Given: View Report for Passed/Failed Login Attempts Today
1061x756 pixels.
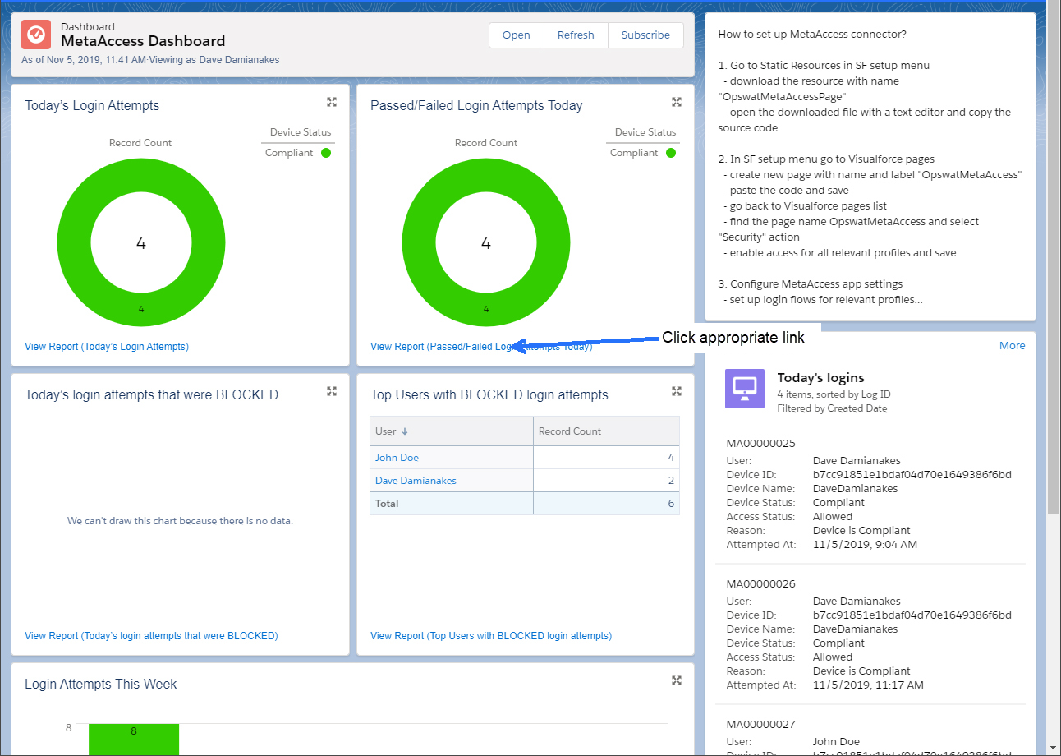Looking at the screenshot, I should point(481,347).
